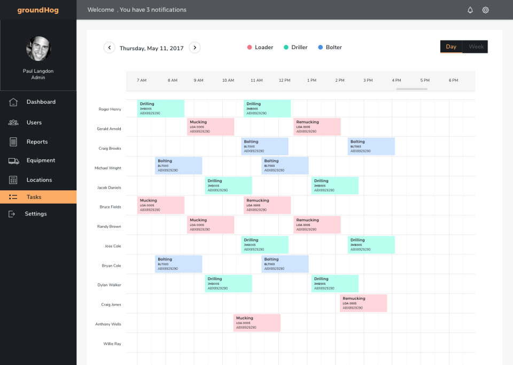Go to next day with right arrow
Image resolution: width=513 pixels, height=365 pixels.
click(195, 48)
